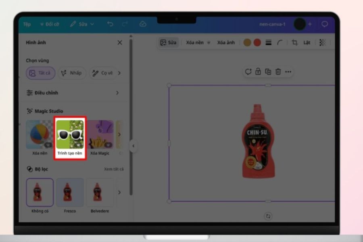Click the redo arrow icon
The image size is (363, 242).
click(x=125, y=24)
